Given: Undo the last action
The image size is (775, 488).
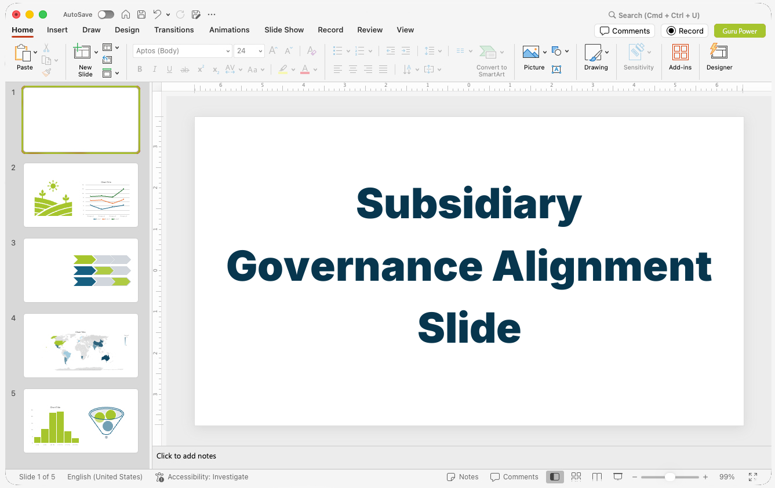Looking at the screenshot, I should point(157,14).
